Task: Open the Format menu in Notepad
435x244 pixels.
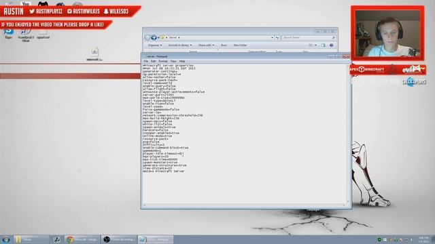Action: tap(163, 61)
